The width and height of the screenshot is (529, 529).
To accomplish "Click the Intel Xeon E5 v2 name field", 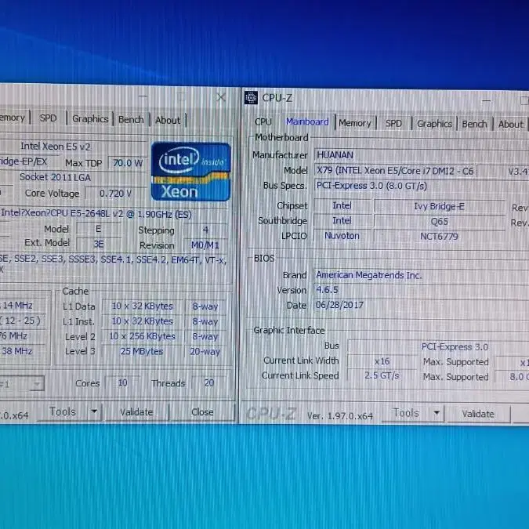I will 73,147.
